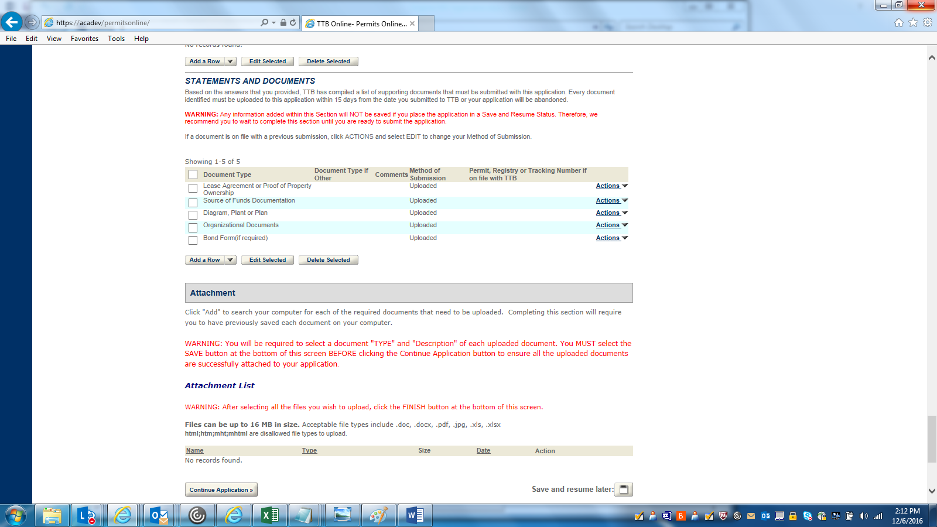Check the Lease Agreement or Proof of Property row
The image size is (937, 527).
click(193, 189)
